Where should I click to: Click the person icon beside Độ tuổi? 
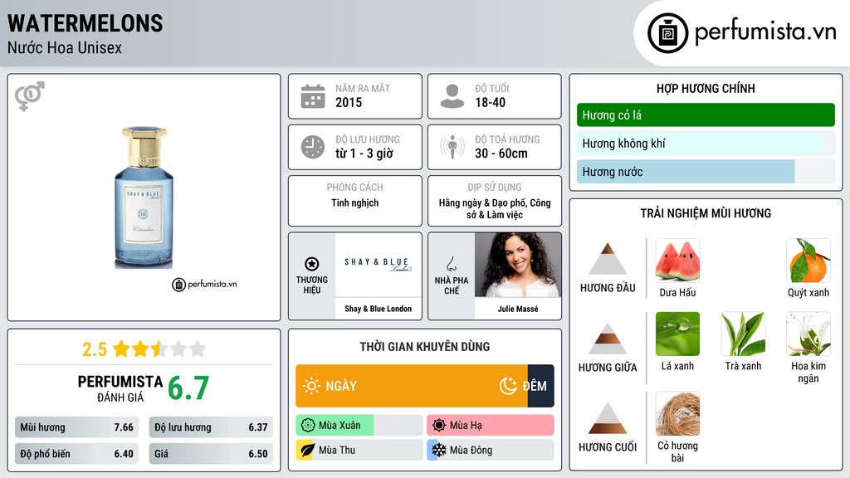[452, 96]
